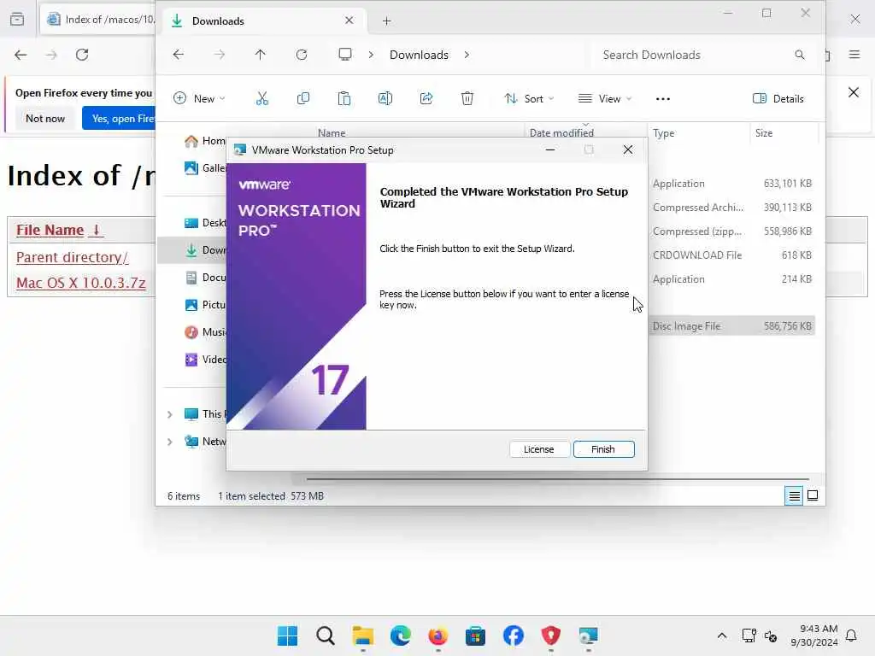The height and width of the screenshot is (656, 875).
Task: Click the Share icon in Explorer toolbar
Action: click(426, 99)
